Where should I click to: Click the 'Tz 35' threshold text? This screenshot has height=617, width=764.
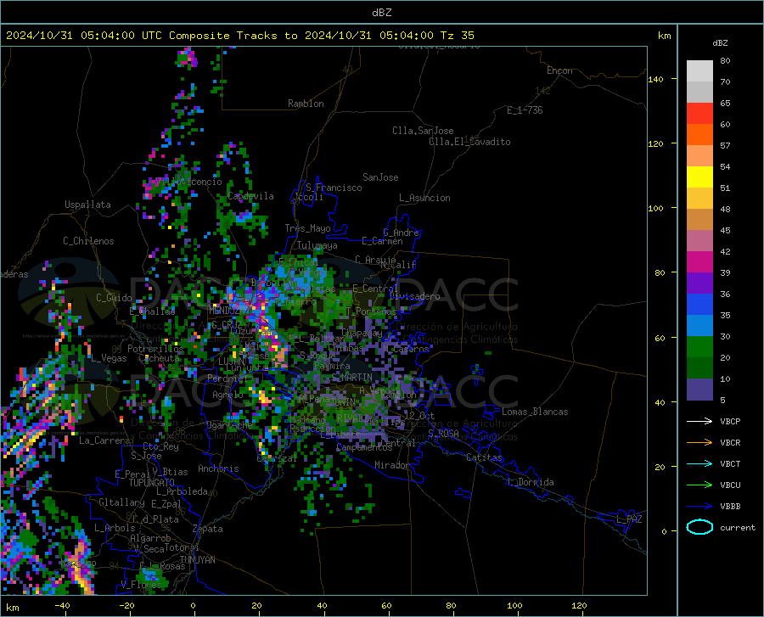(457, 36)
